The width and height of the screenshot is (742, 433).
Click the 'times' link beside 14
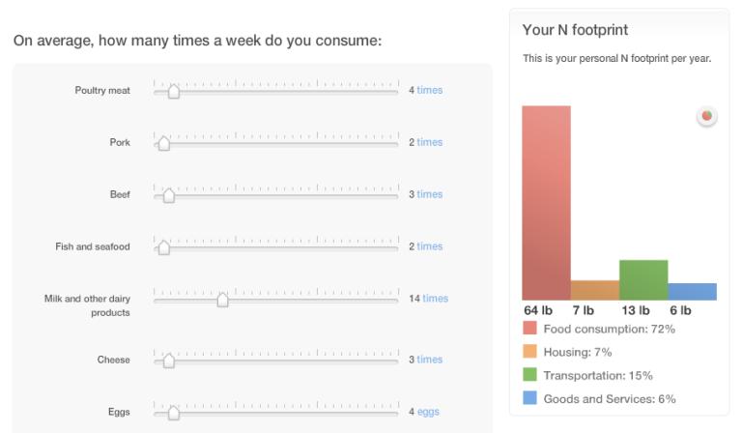coord(435,299)
